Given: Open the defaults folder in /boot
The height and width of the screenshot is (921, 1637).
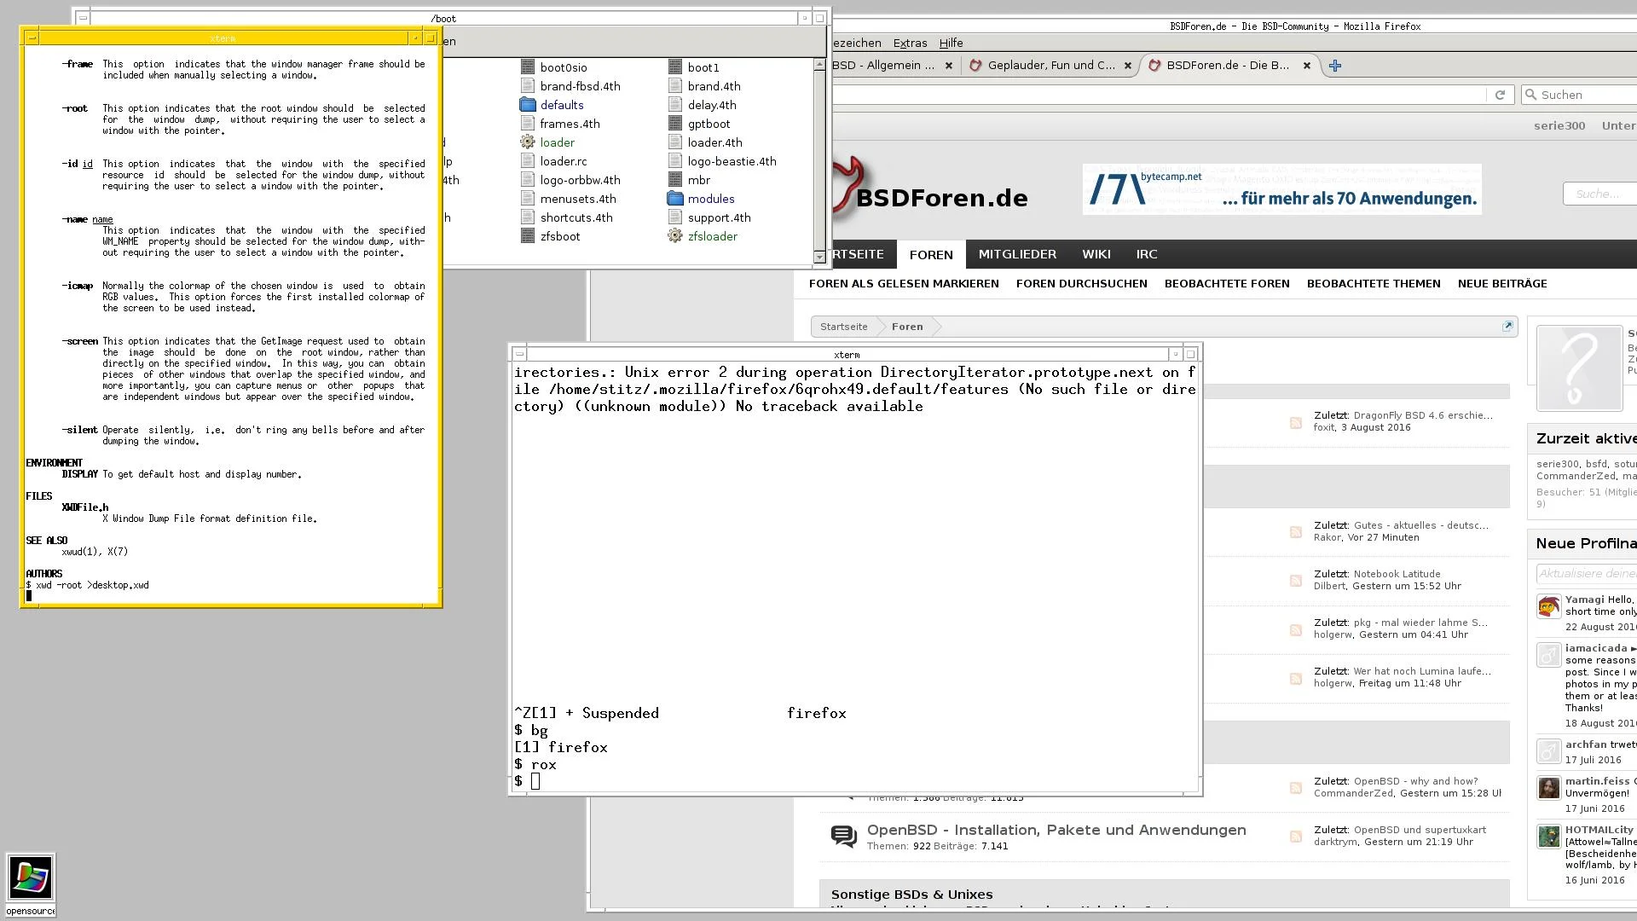Looking at the screenshot, I should click(x=552, y=105).
